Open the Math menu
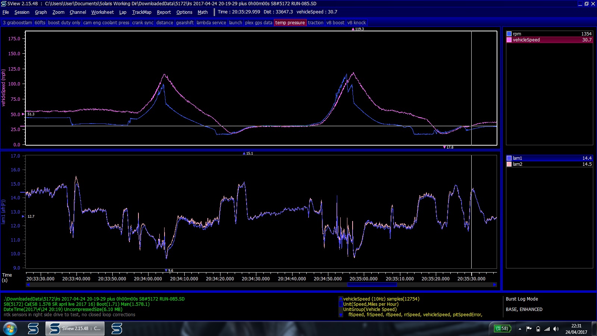This screenshot has width=597, height=336. [x=203, y=12]
